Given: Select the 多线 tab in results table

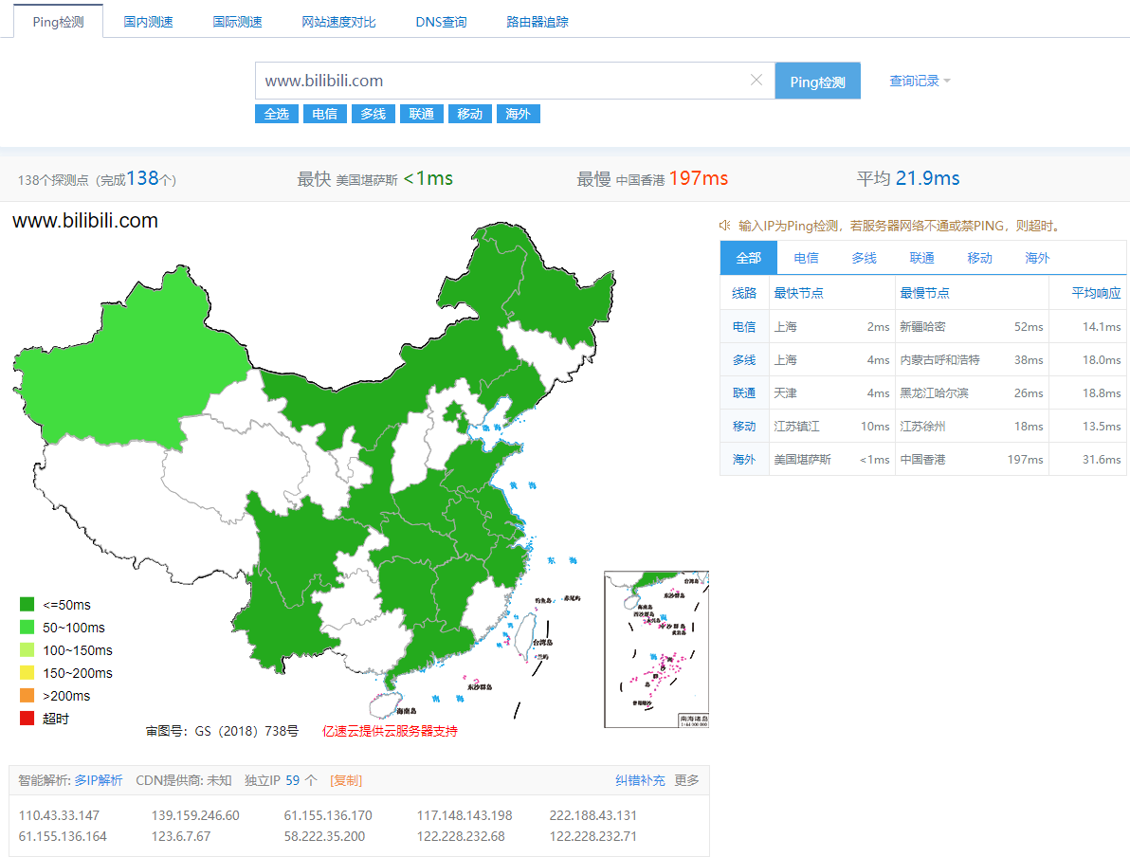Looking at the screenshot, I should [864, 257].
